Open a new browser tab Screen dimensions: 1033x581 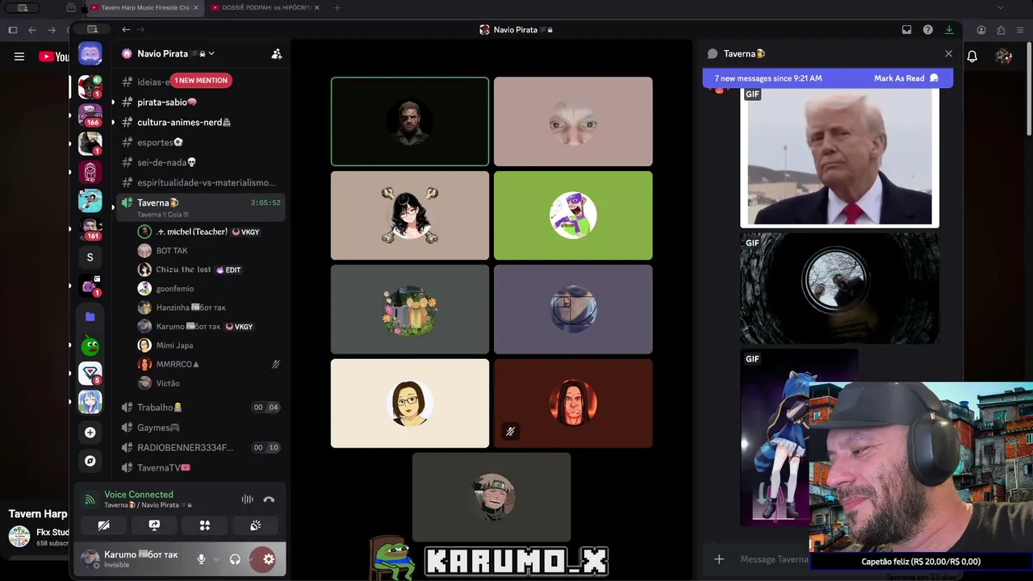(x=337, y=7)
